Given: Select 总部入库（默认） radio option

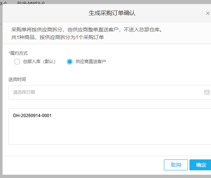Looking at the screenshot, I should coord(17,62).
